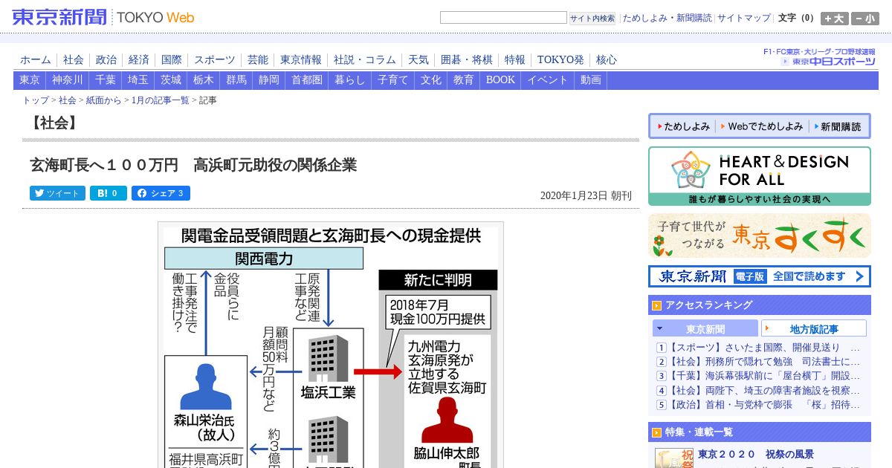Select 政治 in main navigation
Screen dimensions: 892x468
(x=106, y=60)
